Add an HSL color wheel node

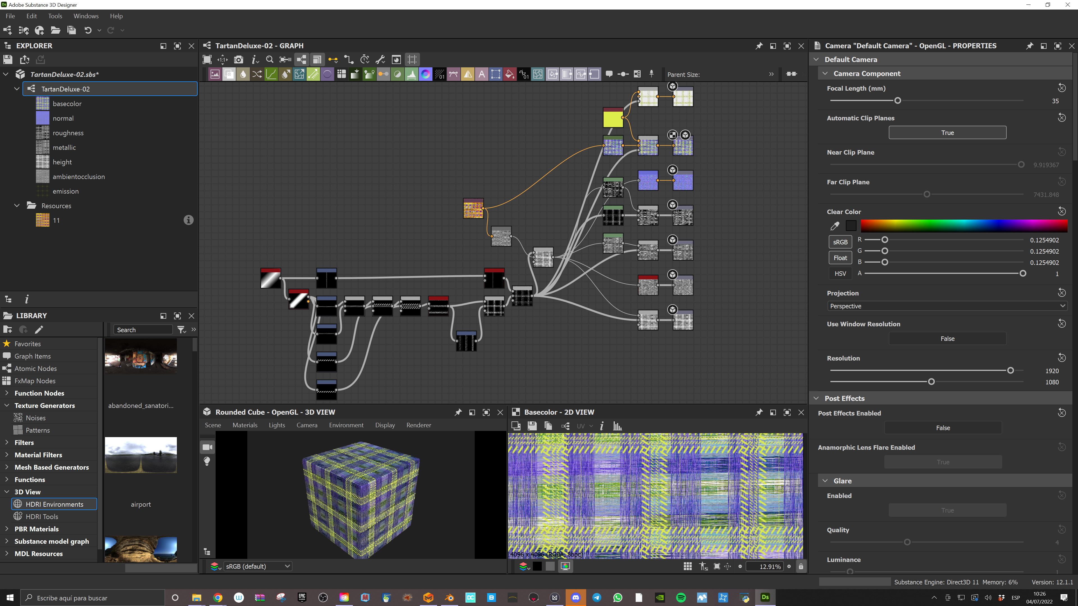[x=426, y=74]
